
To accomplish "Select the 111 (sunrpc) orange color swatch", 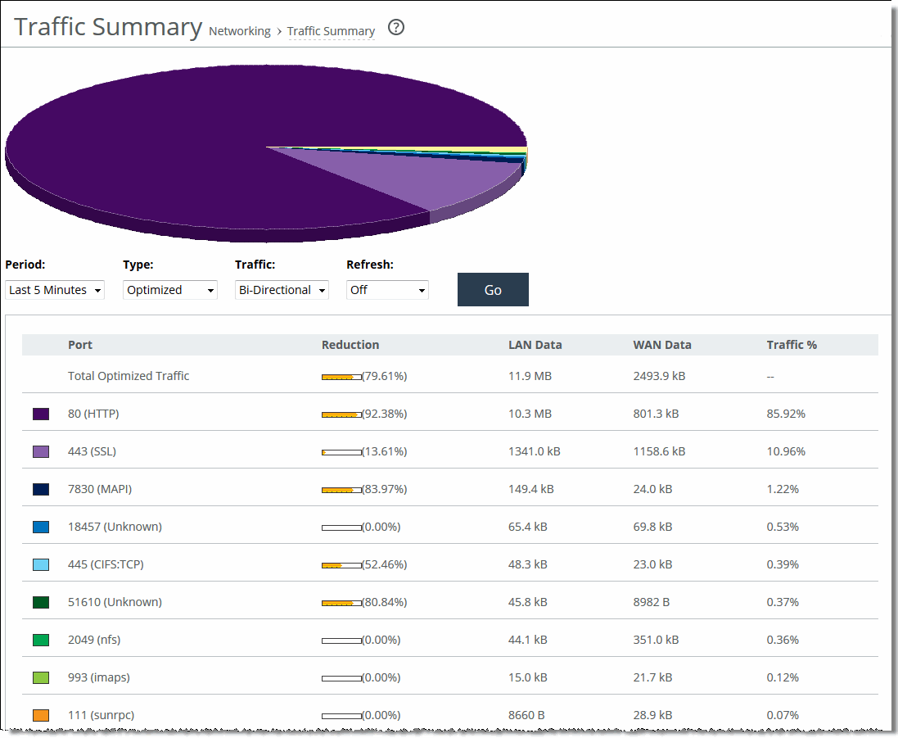I will (x=39, y=715).
